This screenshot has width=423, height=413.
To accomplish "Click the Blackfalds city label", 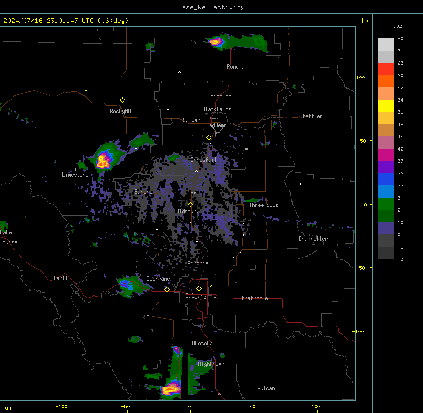I will (216, 109).
